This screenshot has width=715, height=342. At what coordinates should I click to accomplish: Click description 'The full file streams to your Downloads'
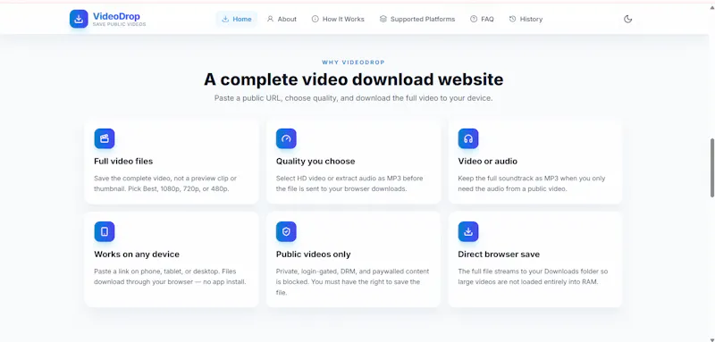[533, 277]
